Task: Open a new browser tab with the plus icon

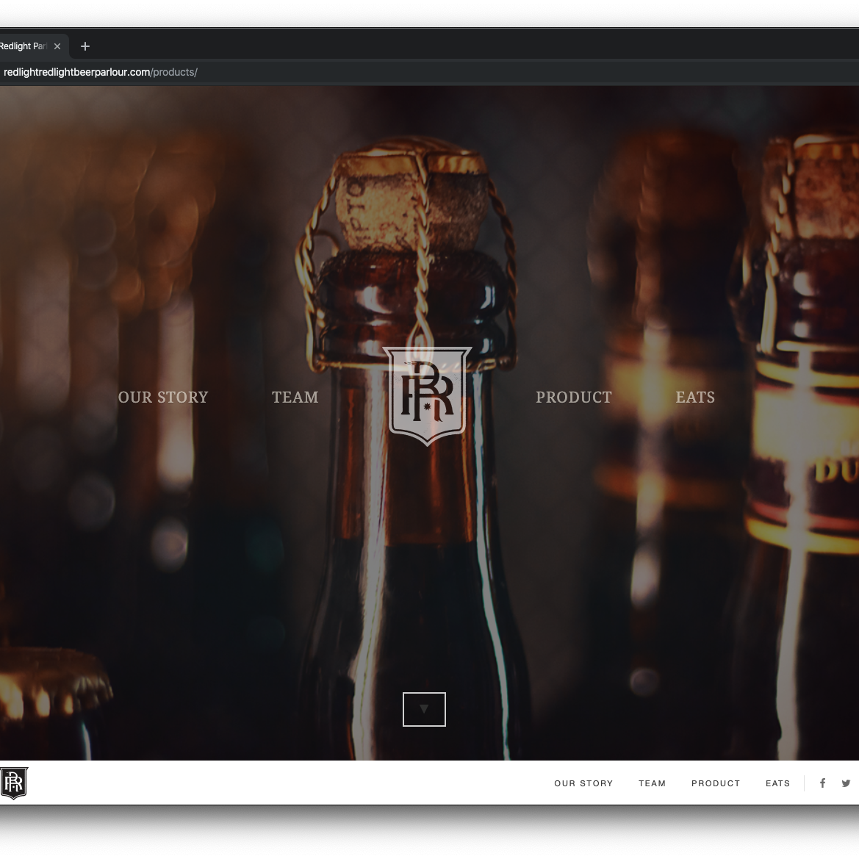Action: 85,46
